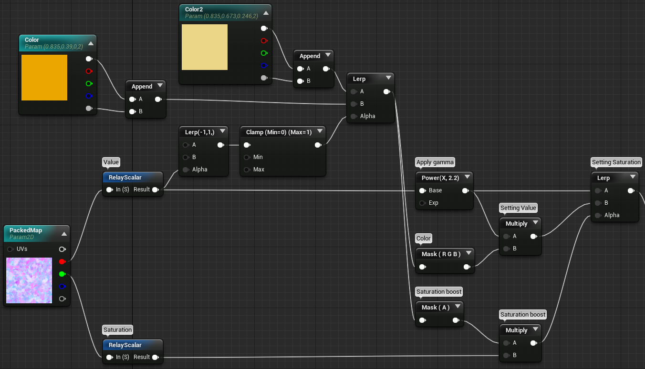The width and height of the screenshot is (645, 369).
Task: Click the UVs input pin on PackedMap
Action: (10, 249)
